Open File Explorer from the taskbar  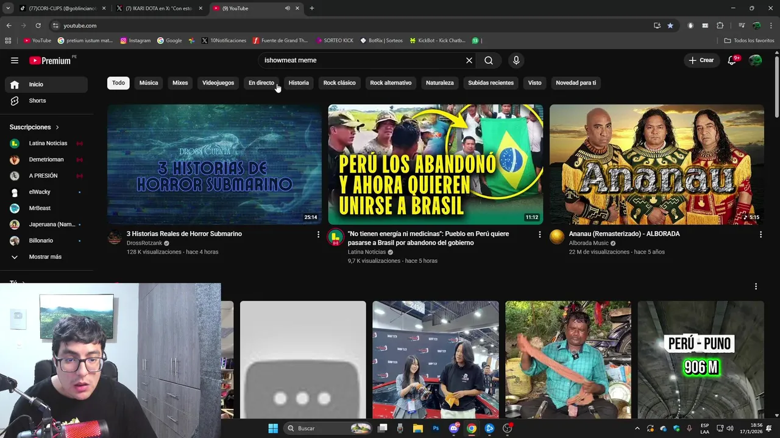418,428
